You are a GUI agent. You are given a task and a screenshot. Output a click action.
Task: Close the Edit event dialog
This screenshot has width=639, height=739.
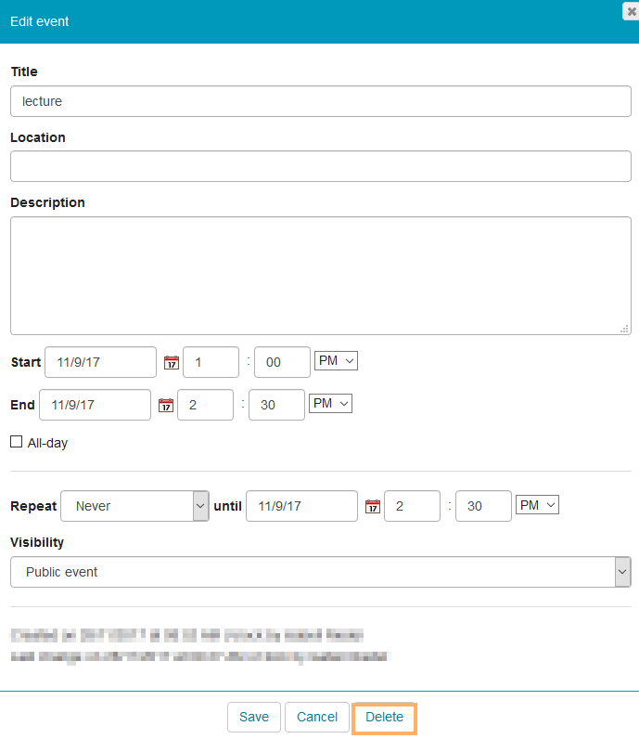[x=630, y=9]
